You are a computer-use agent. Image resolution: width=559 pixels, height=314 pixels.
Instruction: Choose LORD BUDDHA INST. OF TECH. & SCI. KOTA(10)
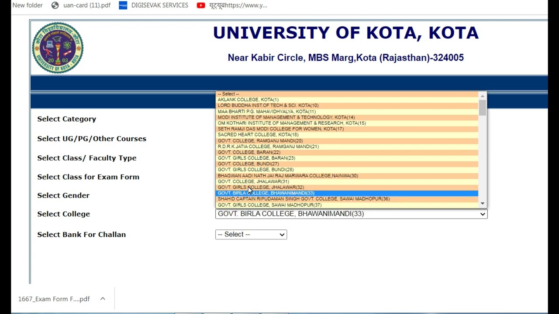pyautogui.click(x=347, y=106)
